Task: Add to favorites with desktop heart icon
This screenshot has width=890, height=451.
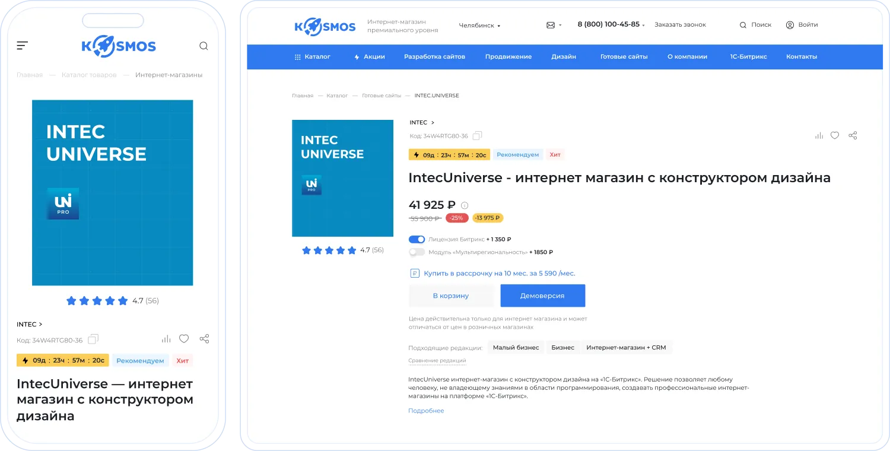Action: click(835, 135)
